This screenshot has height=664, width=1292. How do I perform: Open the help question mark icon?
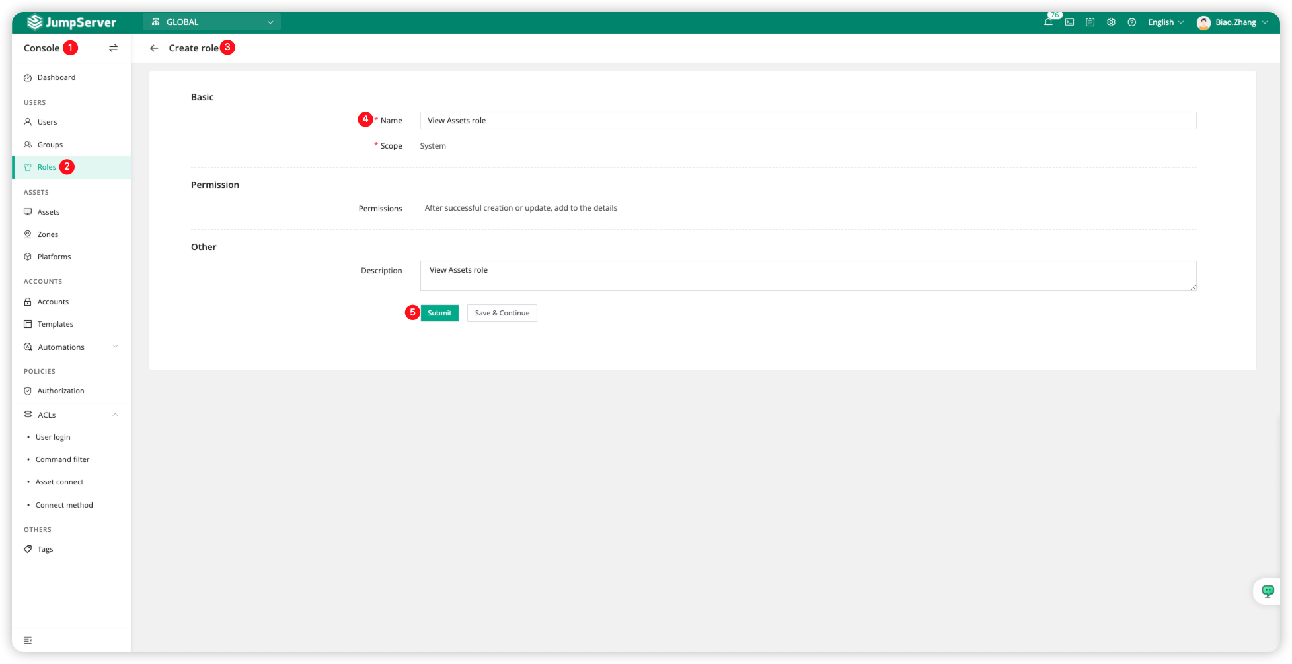click(1132, 22)
